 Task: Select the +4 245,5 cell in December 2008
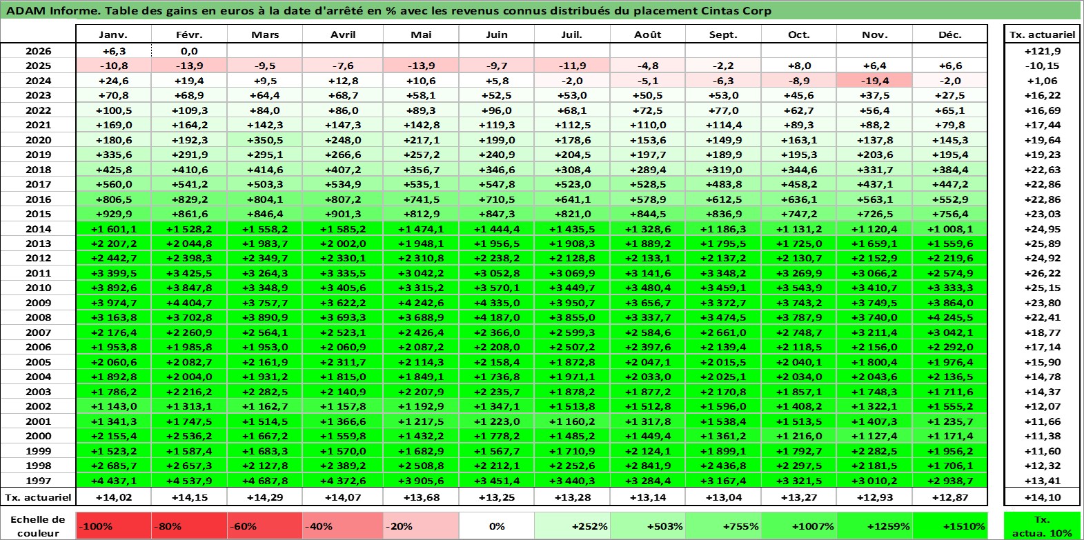(x=950, y=317)
